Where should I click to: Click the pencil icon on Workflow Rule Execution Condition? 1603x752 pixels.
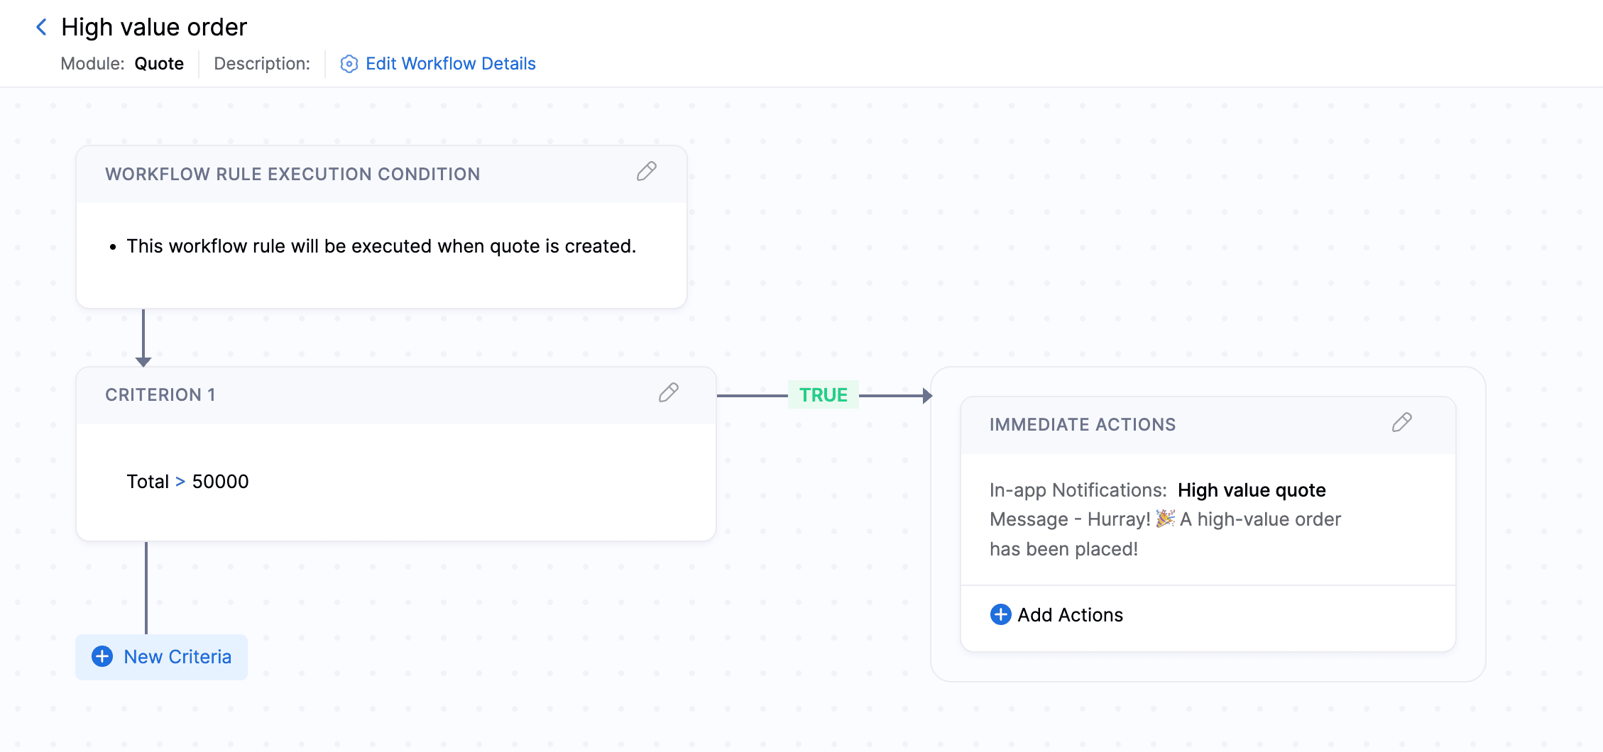click(x=646, y=172)
